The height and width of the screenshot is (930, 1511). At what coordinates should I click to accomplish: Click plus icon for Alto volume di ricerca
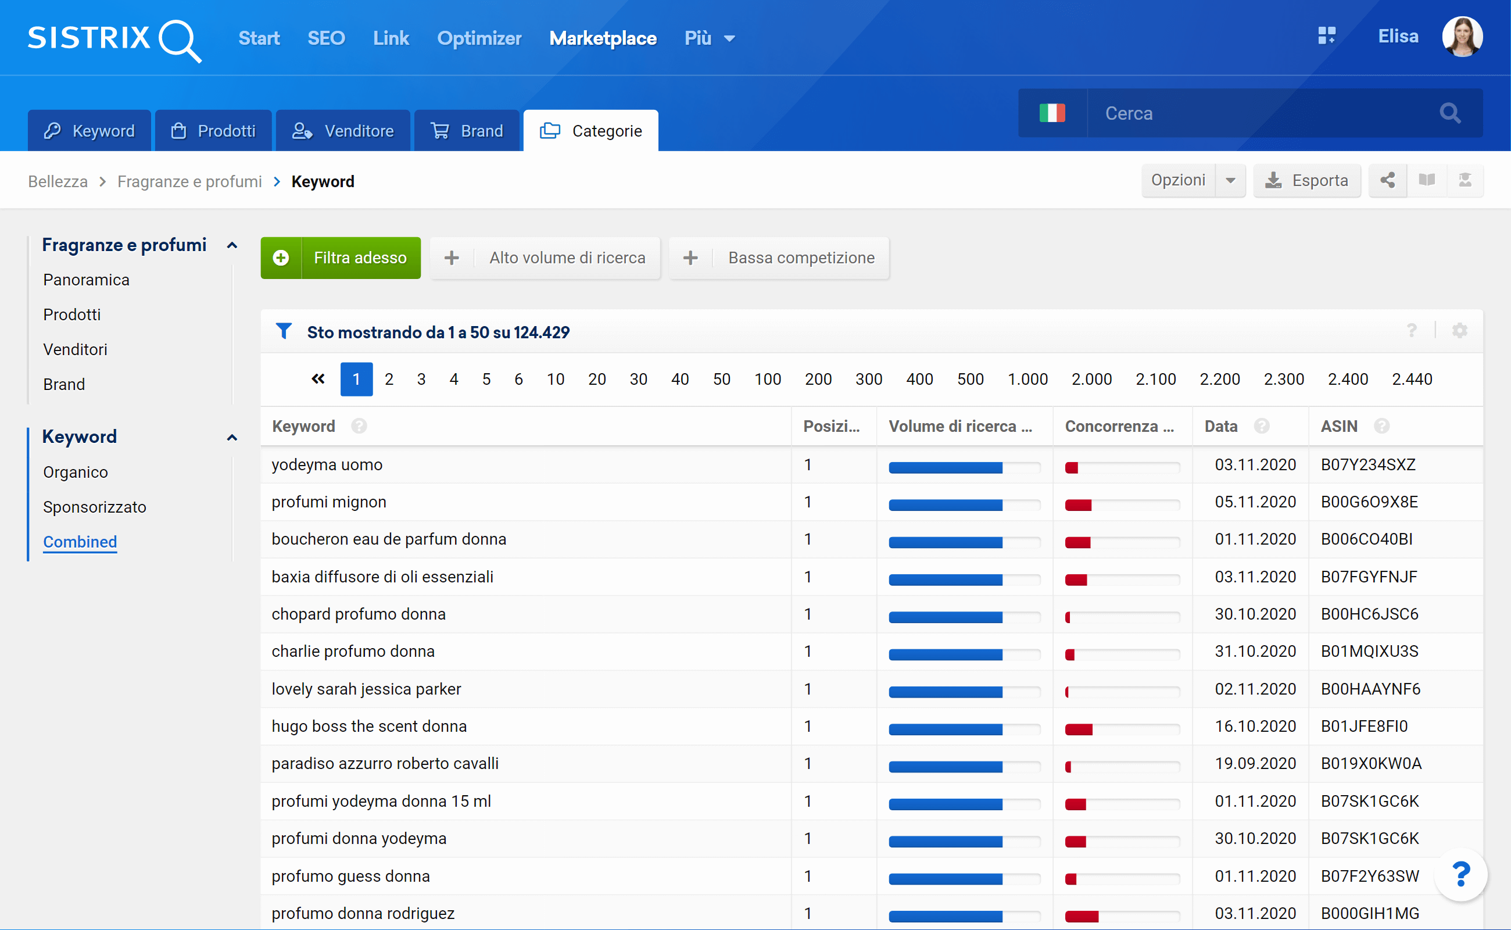point(452,257)
